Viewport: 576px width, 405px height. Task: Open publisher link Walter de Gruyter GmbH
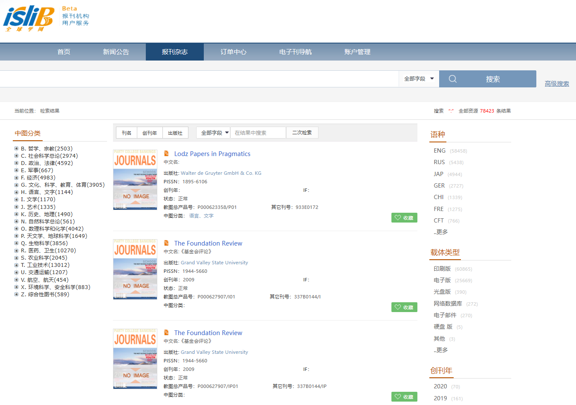222,173
